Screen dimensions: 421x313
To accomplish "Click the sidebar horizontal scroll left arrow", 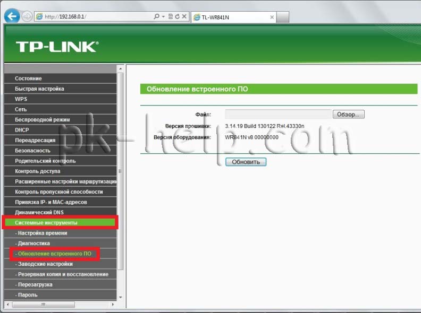I will [7, 305].
